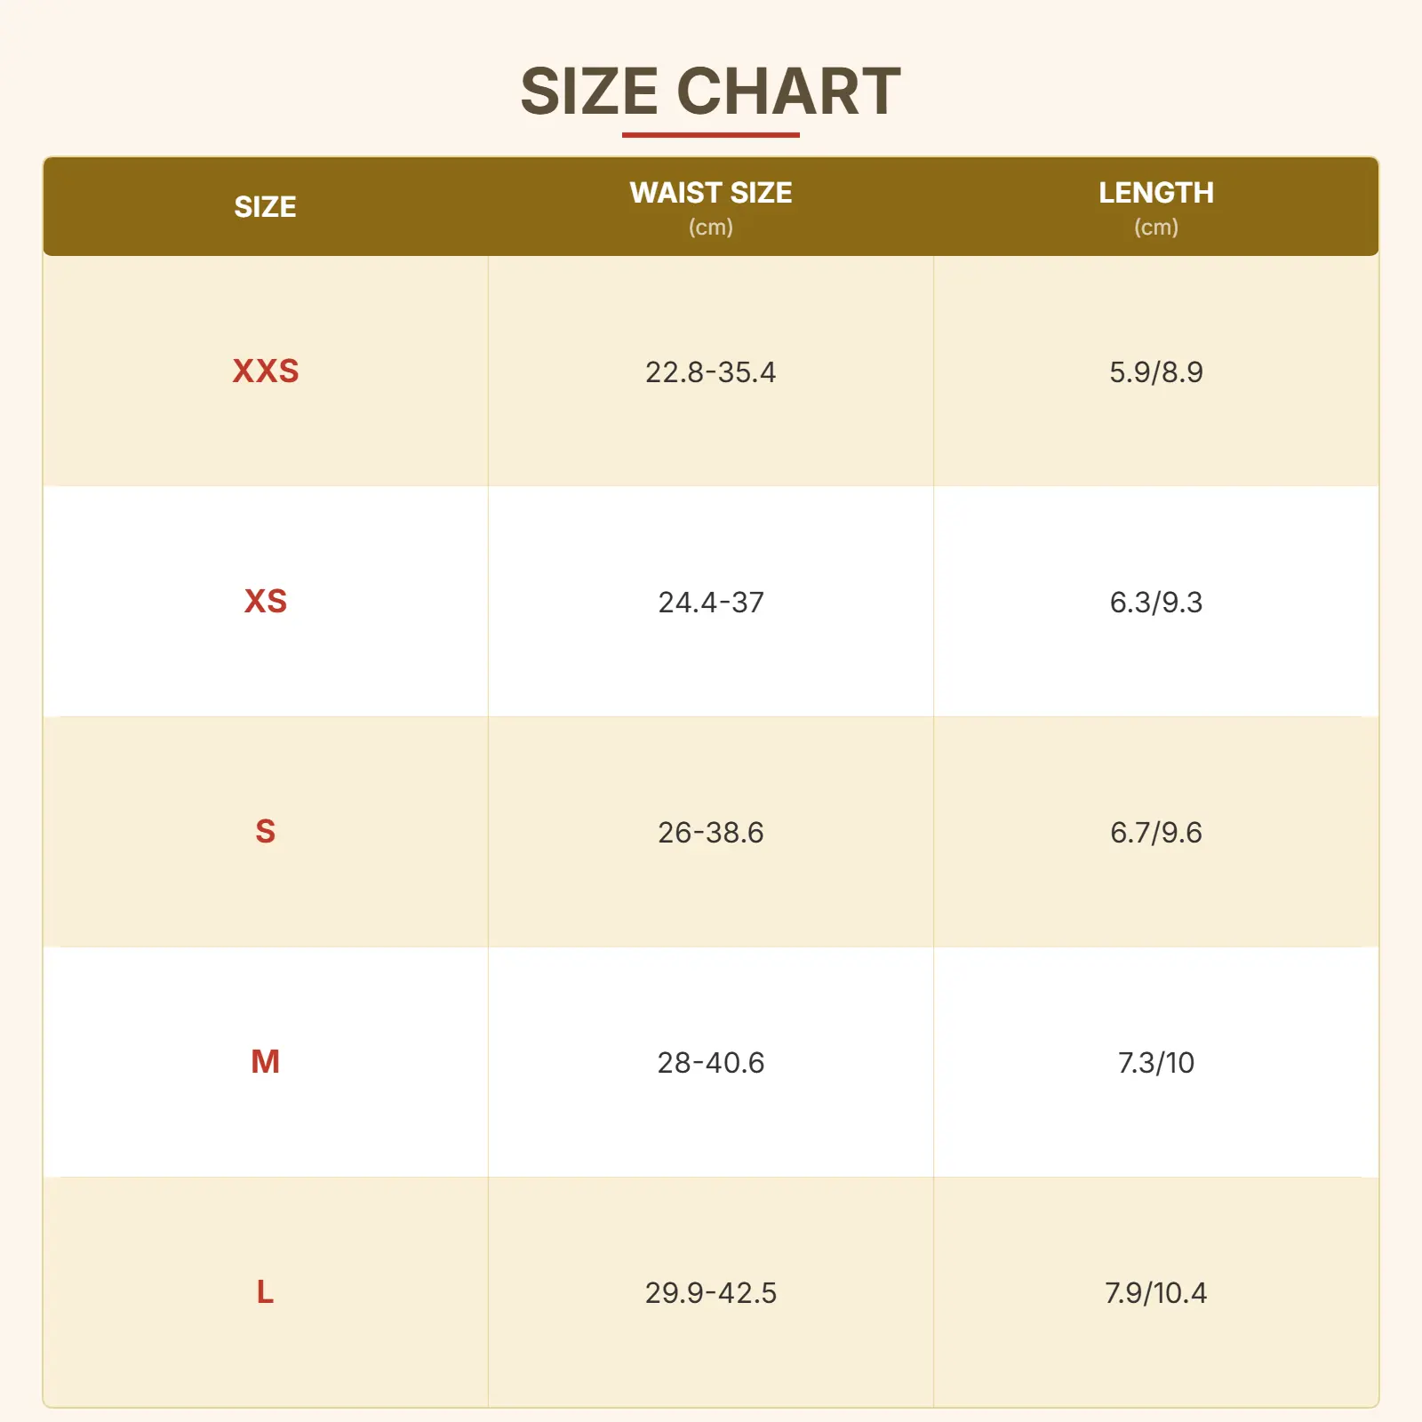Select length value 6.3/9.3

coord(1155,602)
